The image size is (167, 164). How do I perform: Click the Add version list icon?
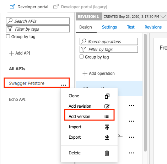[107, 116]
